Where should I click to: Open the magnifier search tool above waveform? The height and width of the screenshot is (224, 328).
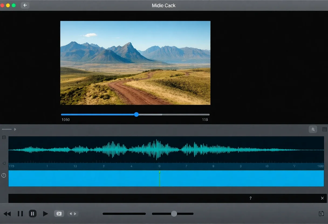(313, 129)
